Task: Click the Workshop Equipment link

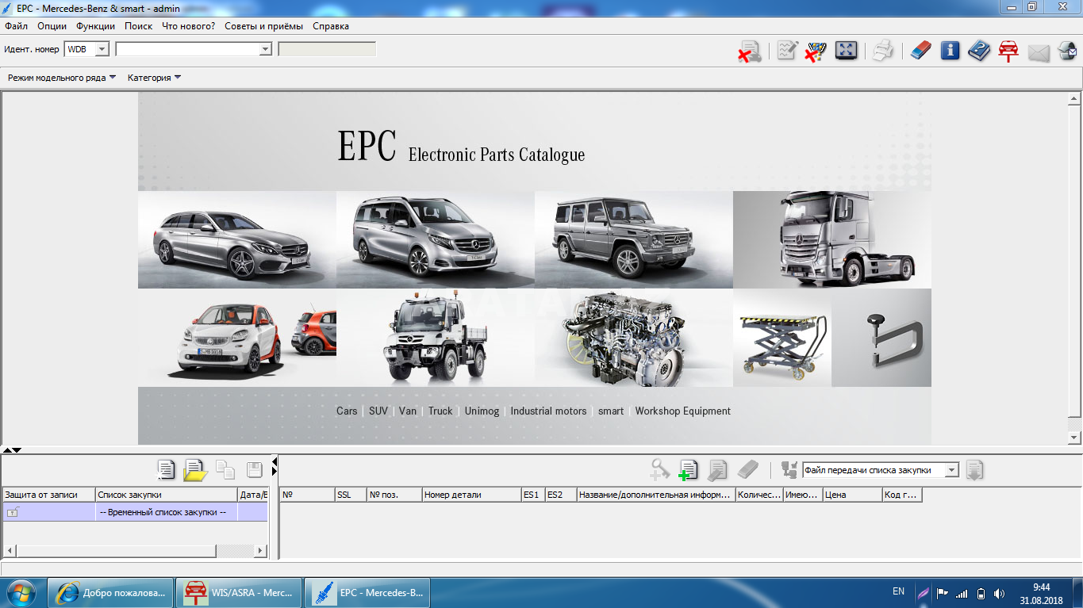Action: point(683,411)
